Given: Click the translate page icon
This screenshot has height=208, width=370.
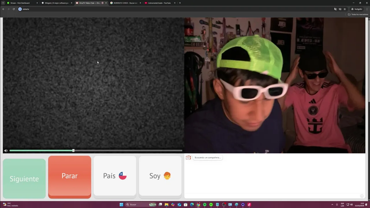Looking at the screenshot, I should coord(335,9).
